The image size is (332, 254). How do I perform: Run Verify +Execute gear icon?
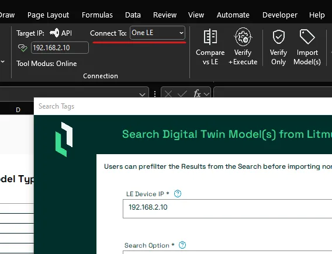click(x=243, y=37)
